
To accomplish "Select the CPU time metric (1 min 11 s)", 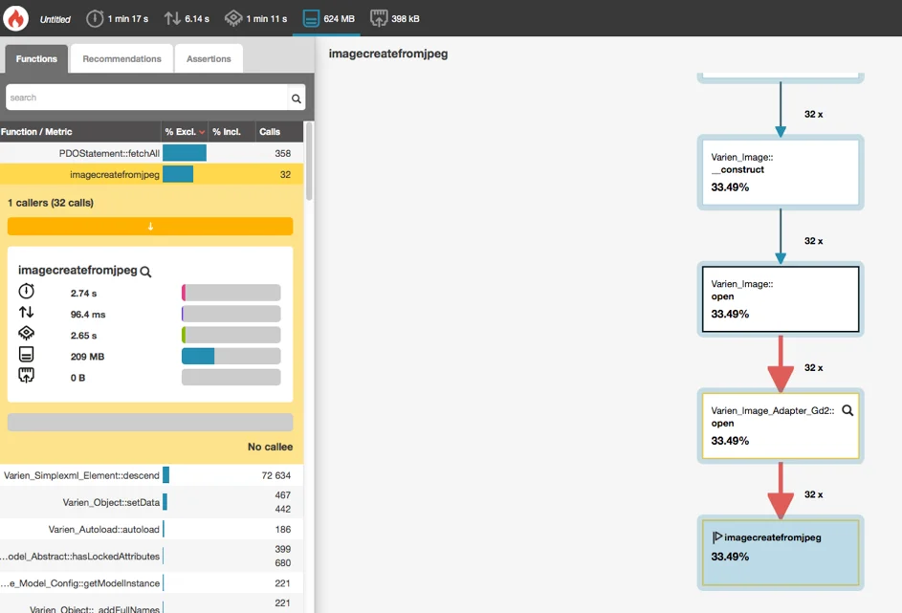I will point(255,18).
